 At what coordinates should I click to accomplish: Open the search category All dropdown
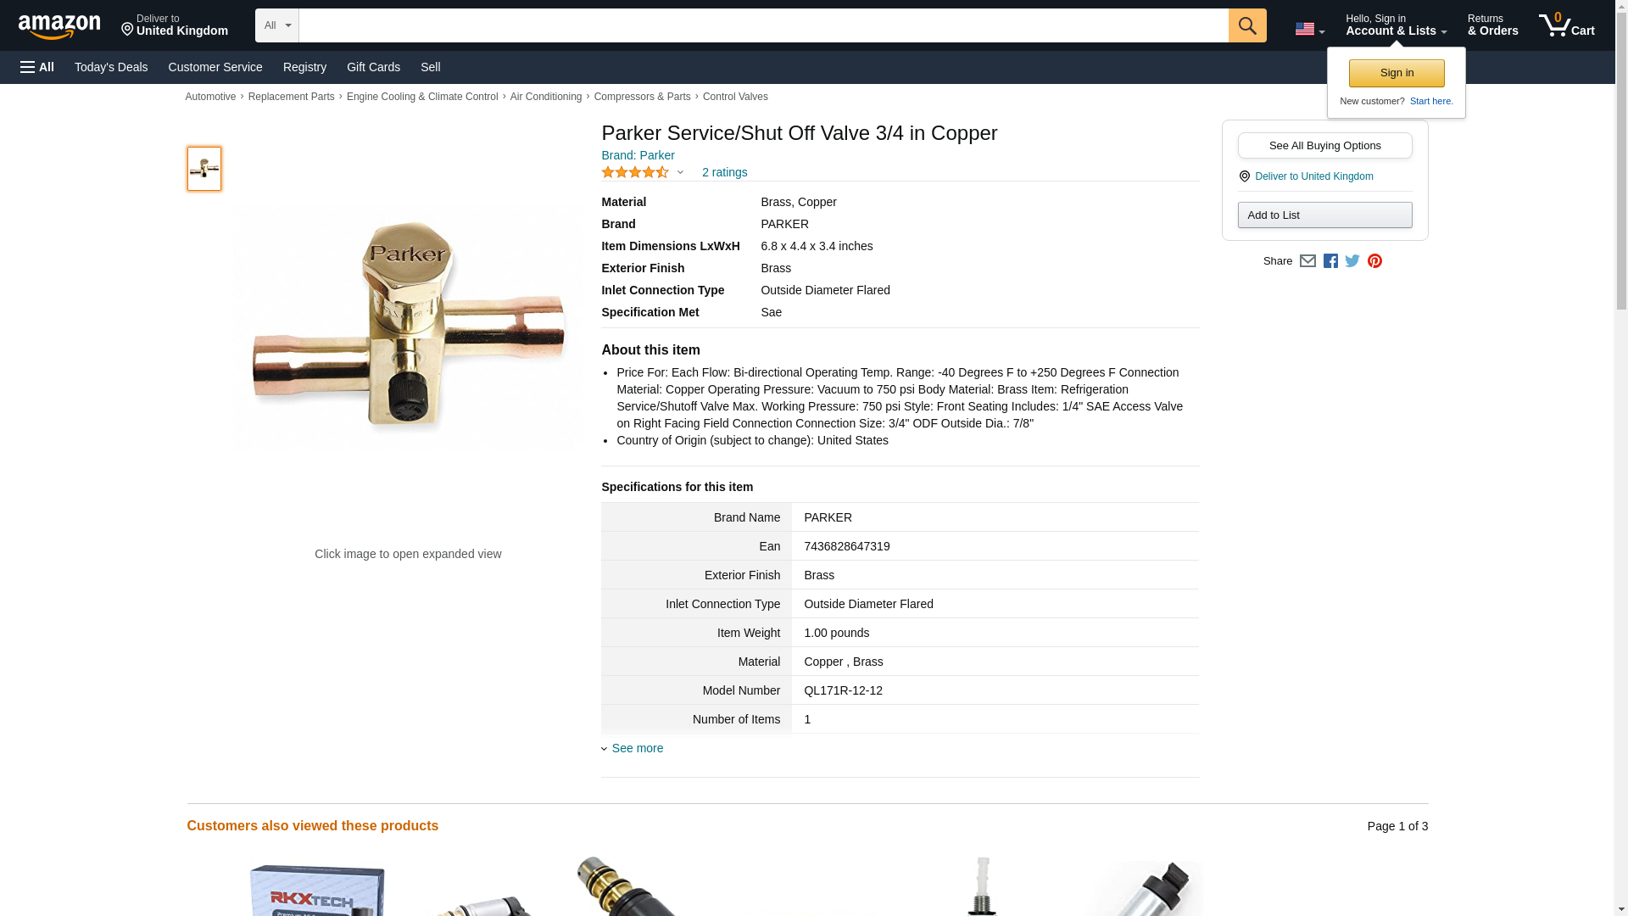[x=277, y=25]
